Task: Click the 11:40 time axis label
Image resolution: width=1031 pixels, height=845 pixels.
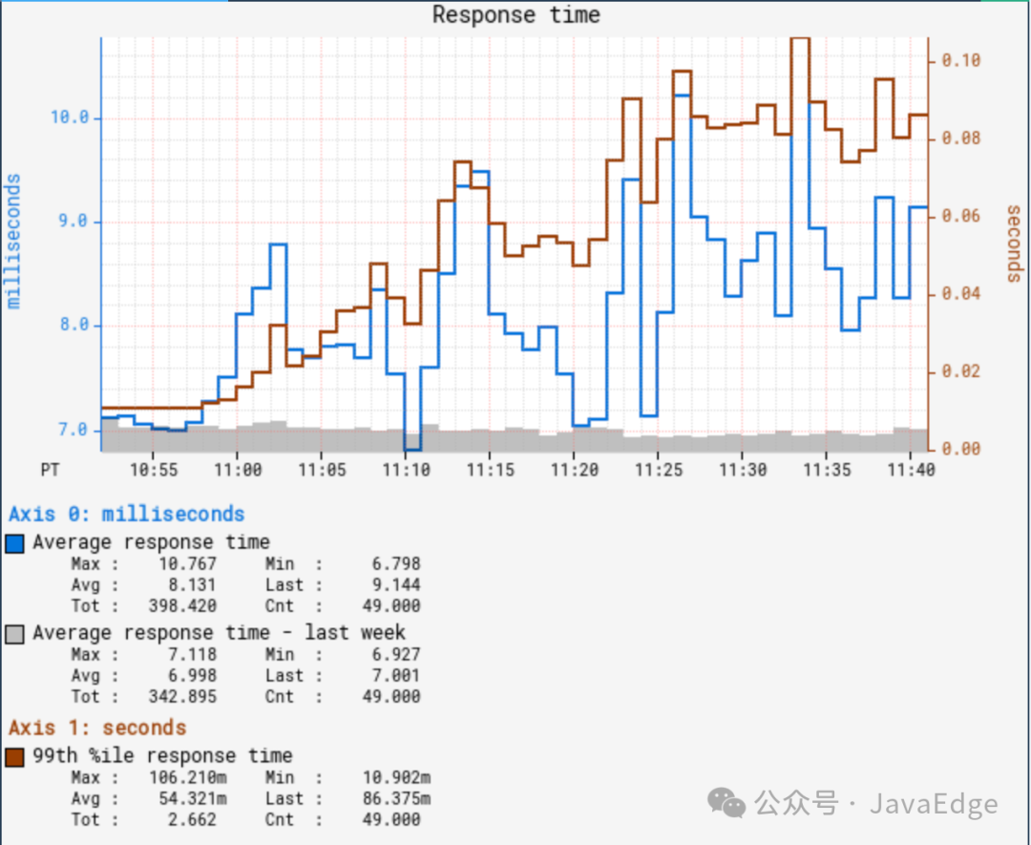Action: click(911, 470)
